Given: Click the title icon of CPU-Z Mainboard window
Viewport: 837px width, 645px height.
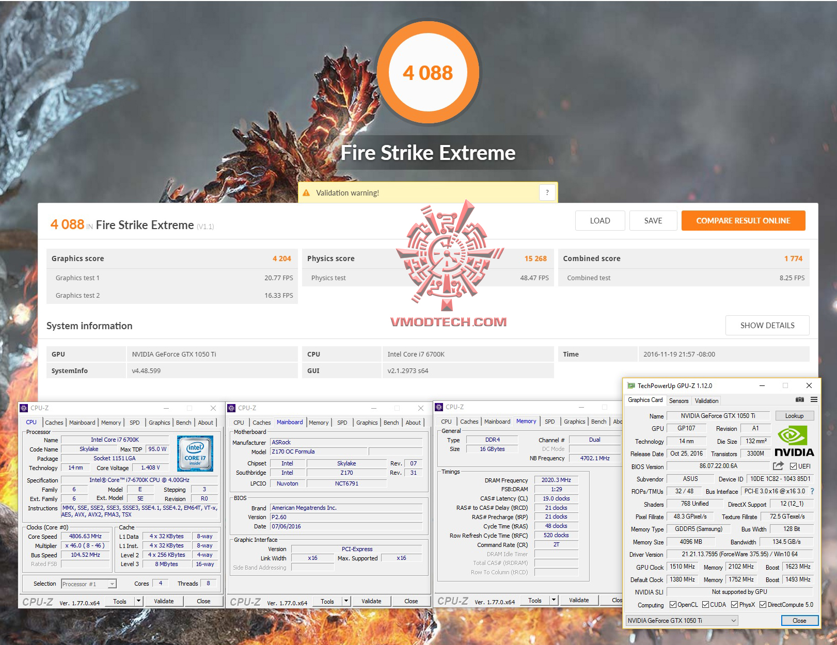Looking at the screenshot, I should 231,408.
